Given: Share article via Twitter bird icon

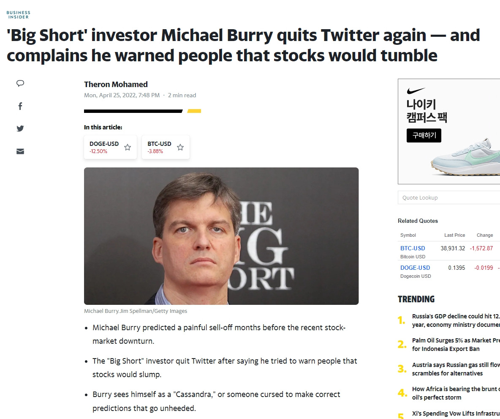Looking at the screenshot, I should [20, 129].
